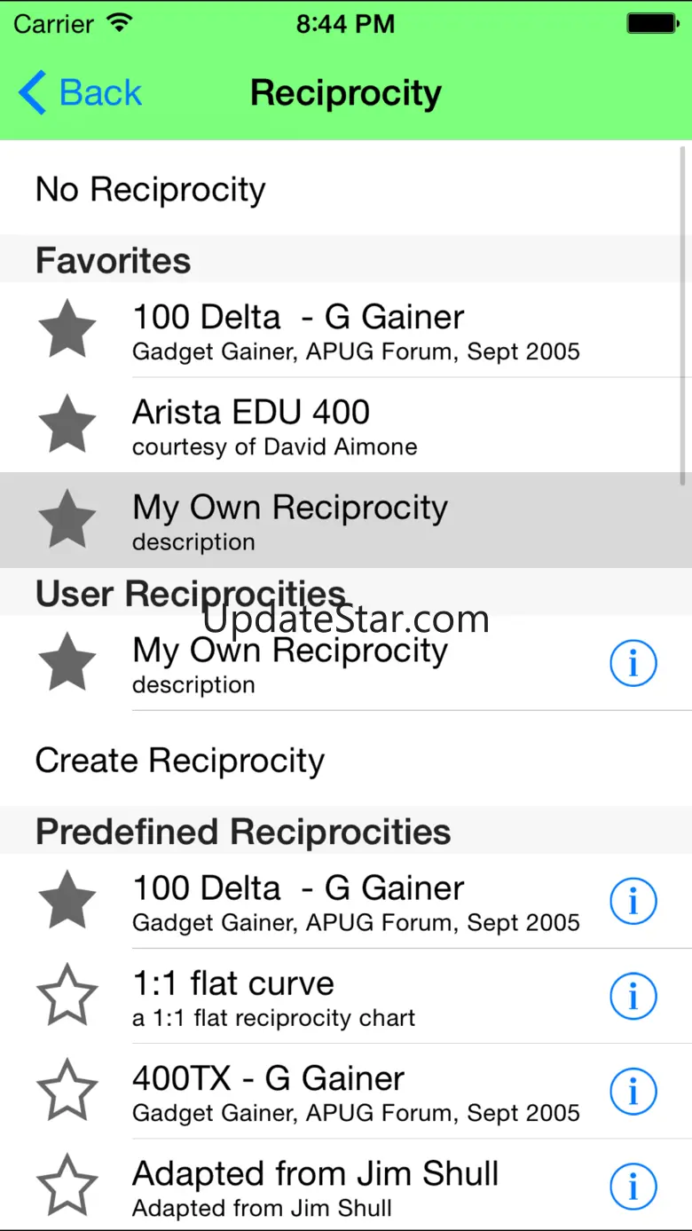Star the 400TX - G Gainer entry
The height and width of the screenshot is (1231, 692).
coord(67,1092)
